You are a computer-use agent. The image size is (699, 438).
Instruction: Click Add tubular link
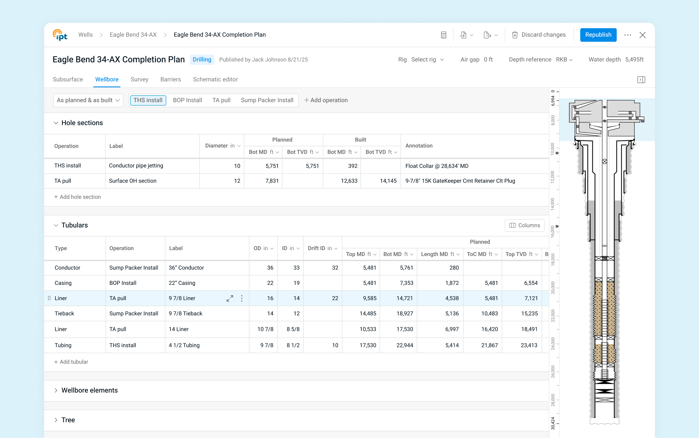click(71, 362)
